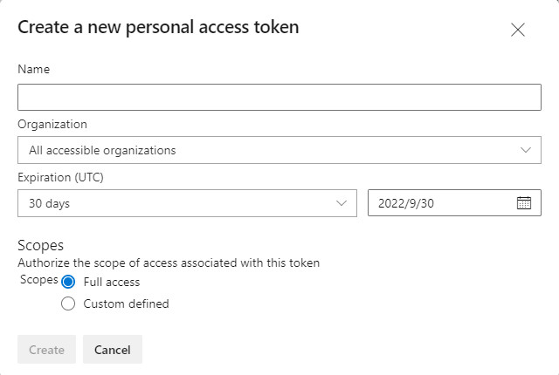Image resolution: width=559 pixels, height=375 pixels.
Task: Click the Scopes section heading
Action: [41, 246]
